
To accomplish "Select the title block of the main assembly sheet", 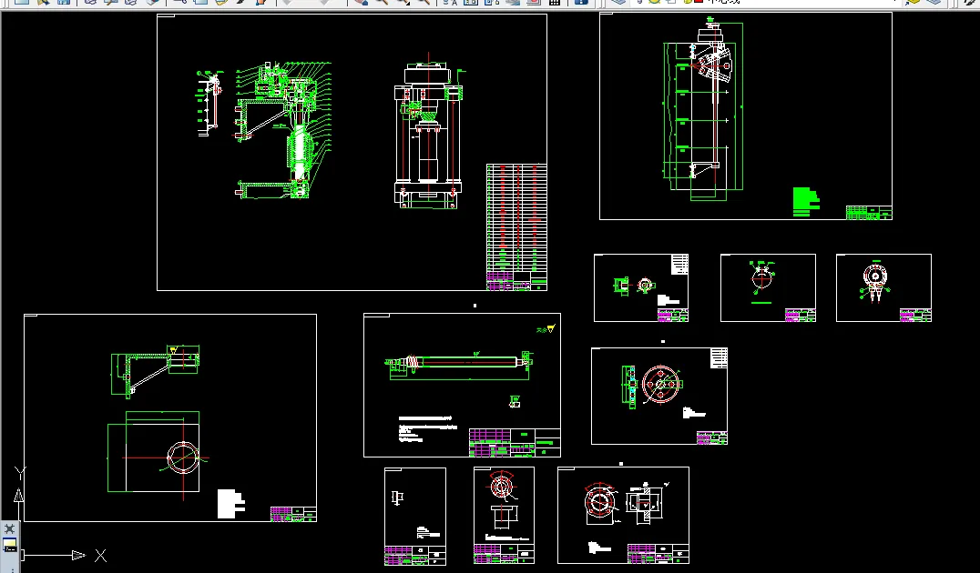I will point(516,281).
